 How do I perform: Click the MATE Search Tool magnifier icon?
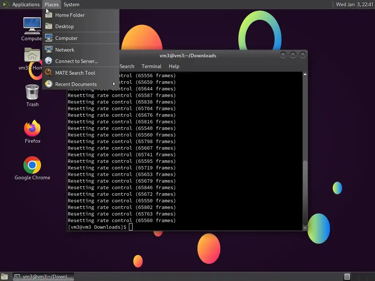pos(49,72)
